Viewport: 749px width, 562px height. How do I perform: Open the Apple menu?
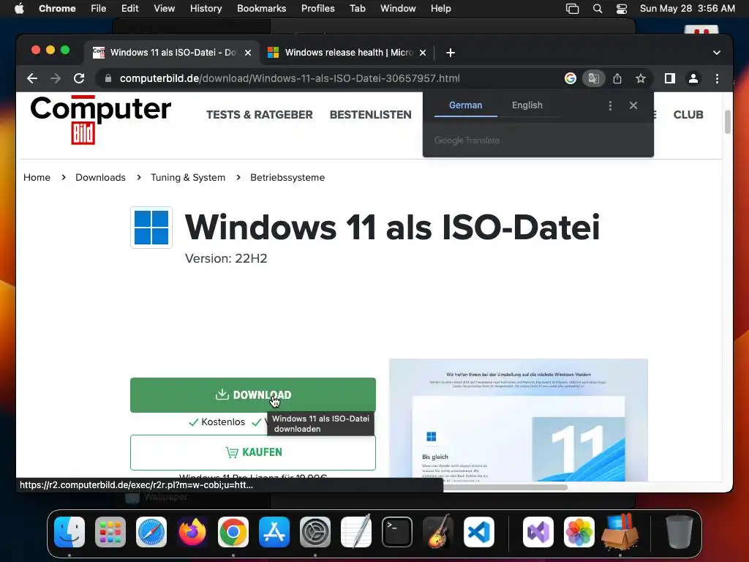click(19, 9)
